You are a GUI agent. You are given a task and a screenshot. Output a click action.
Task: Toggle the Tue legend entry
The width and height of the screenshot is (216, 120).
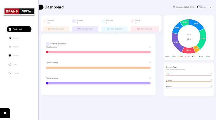[x=173, y=56]
